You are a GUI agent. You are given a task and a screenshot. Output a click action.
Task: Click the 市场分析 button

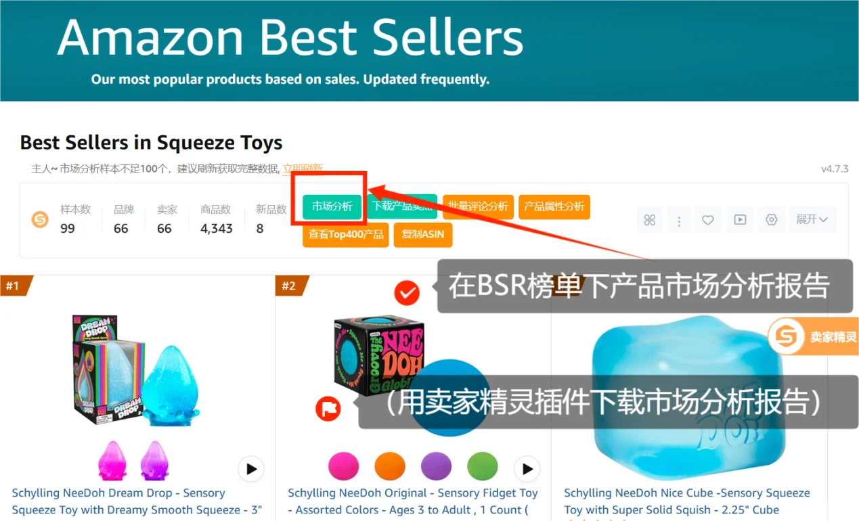point(332,207)
